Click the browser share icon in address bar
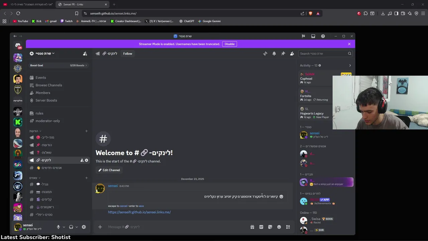428x241 pixels. coord(303,13)
